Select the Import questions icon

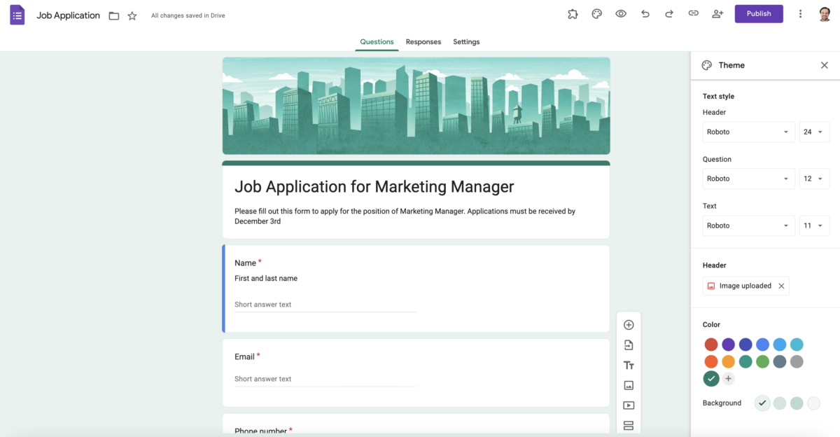tap(628, 345)
